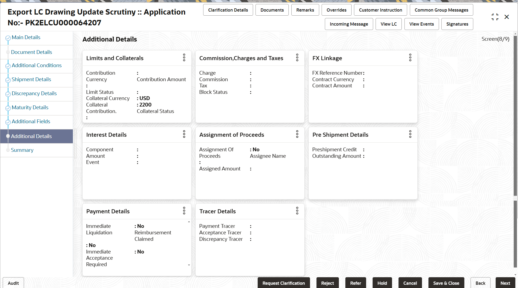This screenshot has width=518, height=288.
Task: Click the Save & Close button
Action: point(446,283)
